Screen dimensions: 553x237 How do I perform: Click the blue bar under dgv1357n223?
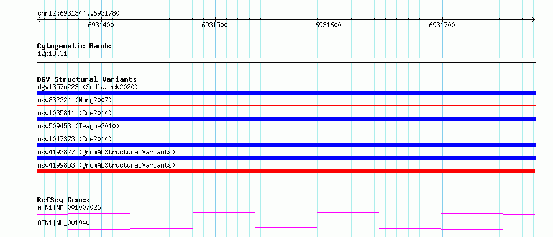click(286, 93)
